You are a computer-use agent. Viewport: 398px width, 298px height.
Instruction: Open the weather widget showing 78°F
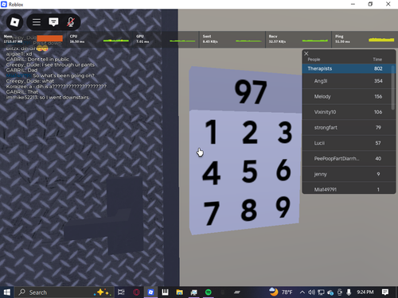(x=281, y=292)
